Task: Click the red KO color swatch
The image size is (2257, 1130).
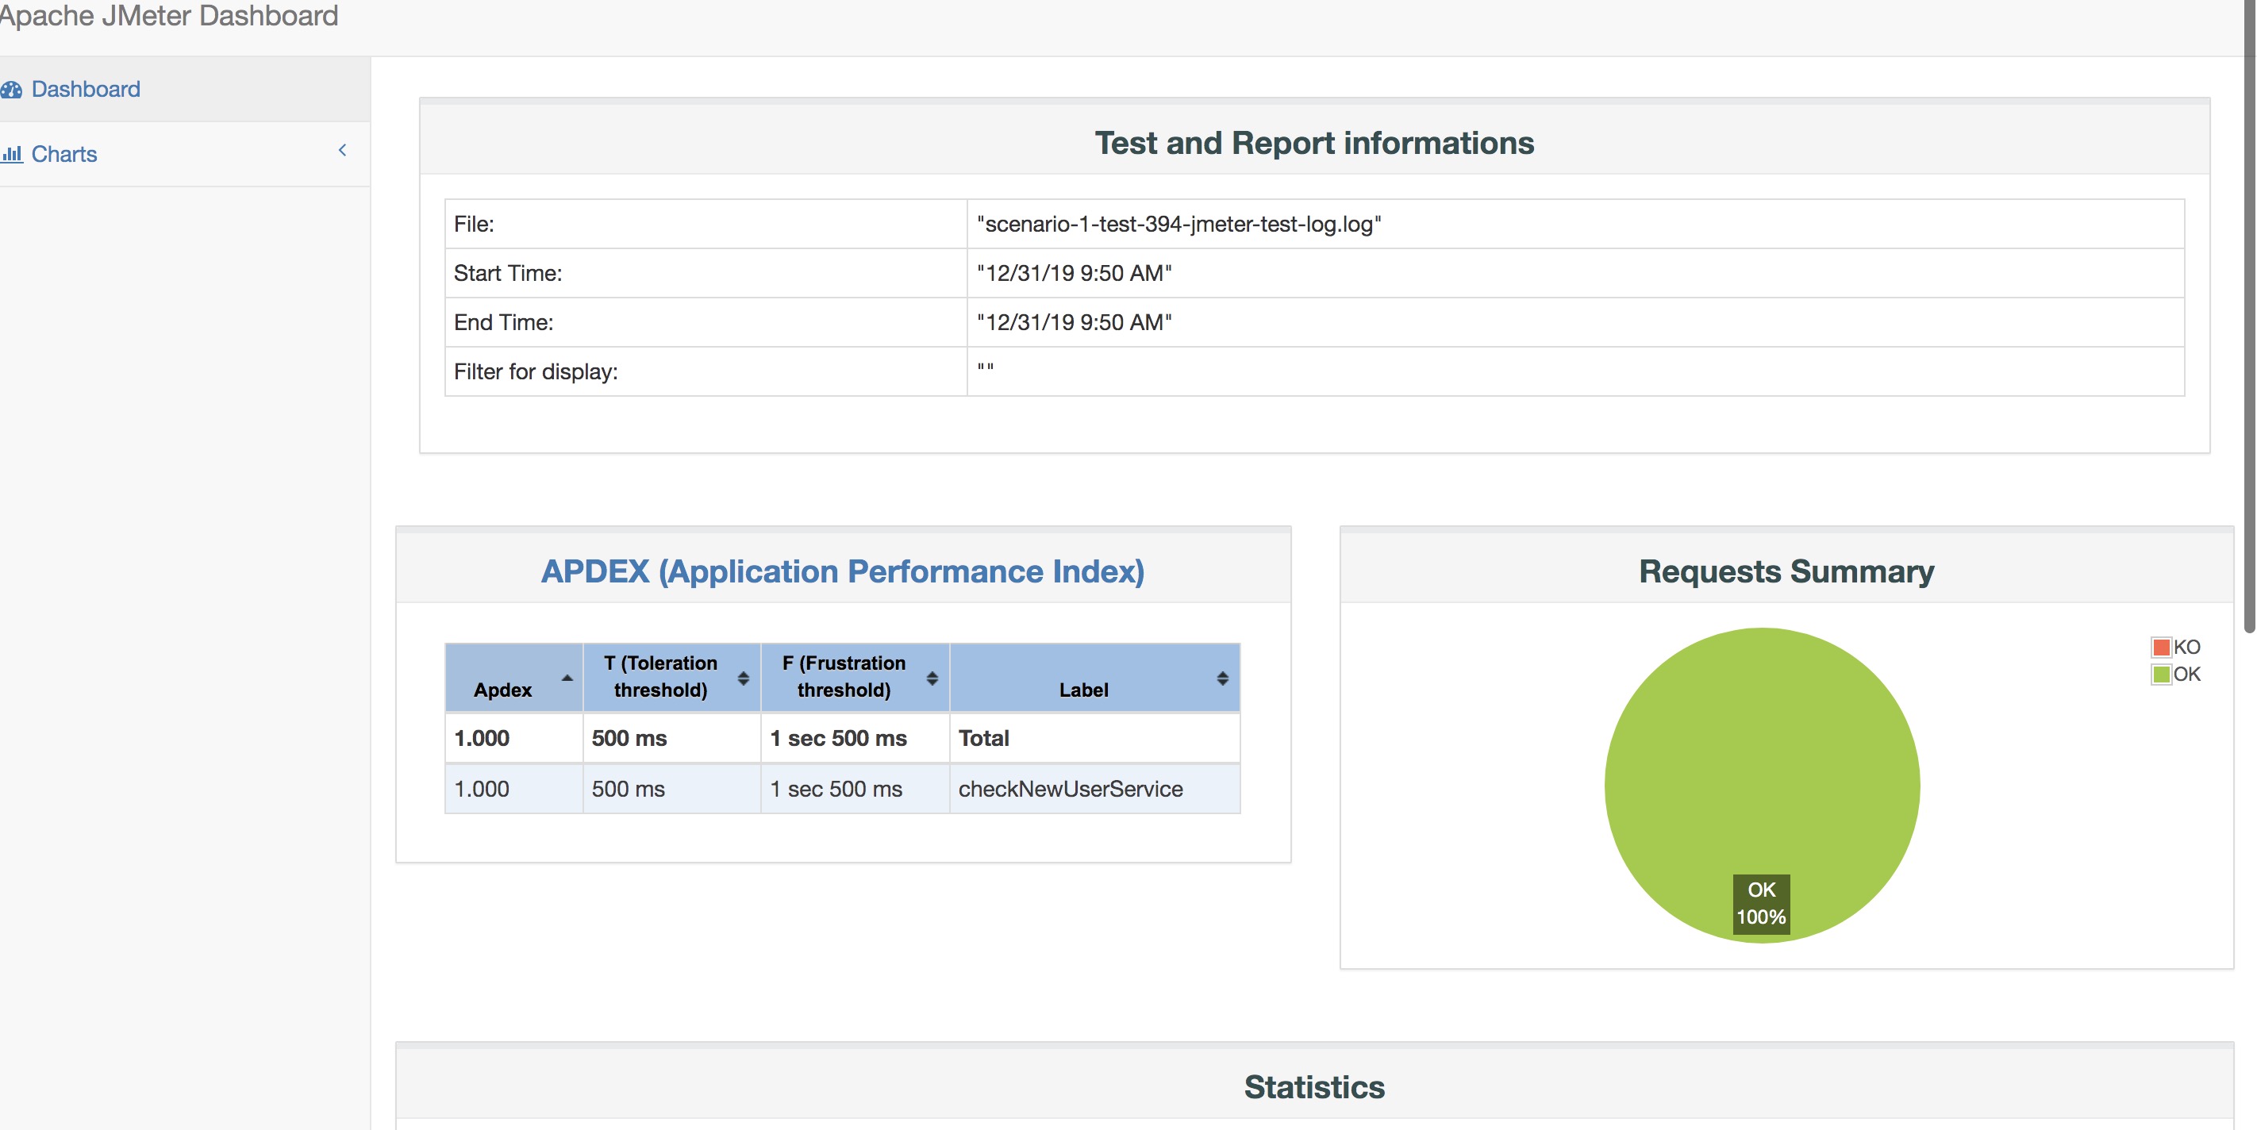Action: pos(2161,648)
